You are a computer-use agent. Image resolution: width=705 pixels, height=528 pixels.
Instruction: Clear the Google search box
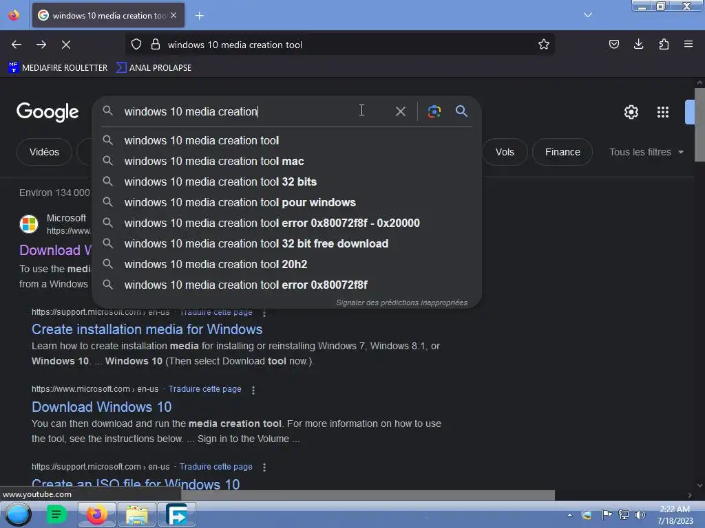point(400,111)
